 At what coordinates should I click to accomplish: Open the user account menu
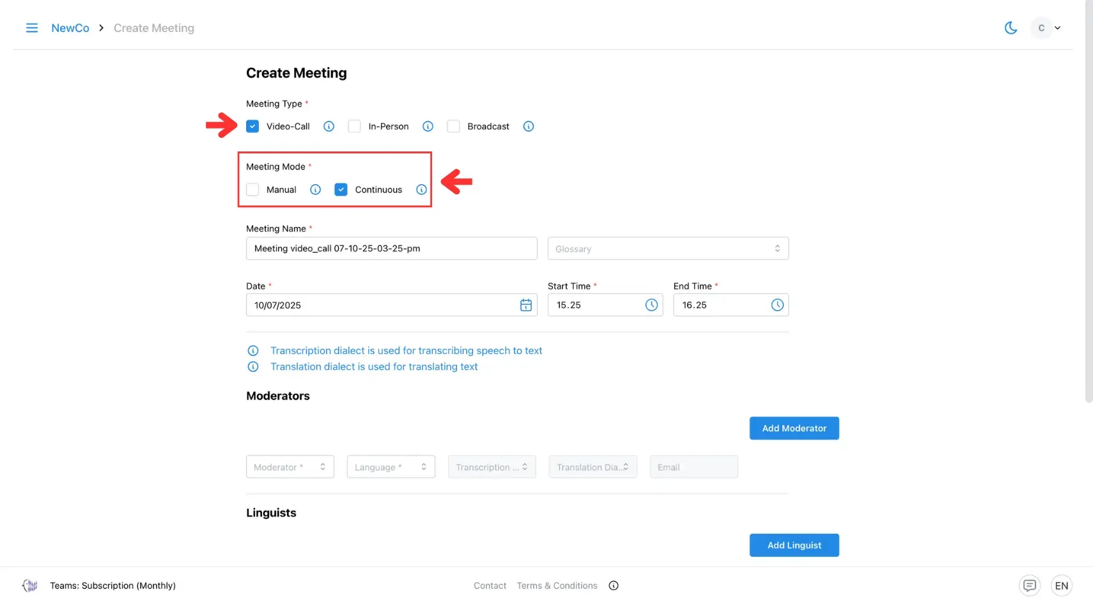tap(1046, 28)
